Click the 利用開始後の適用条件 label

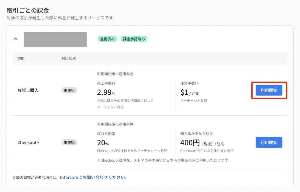click(115, 124)
